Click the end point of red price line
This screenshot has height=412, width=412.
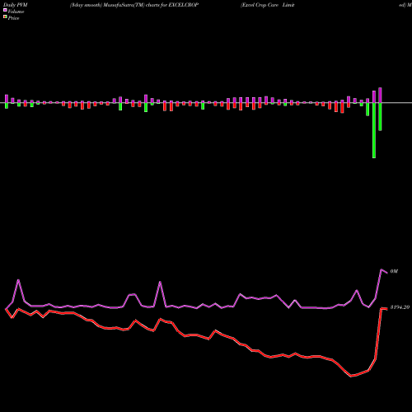pyautogui.click(x=387, y=309)
